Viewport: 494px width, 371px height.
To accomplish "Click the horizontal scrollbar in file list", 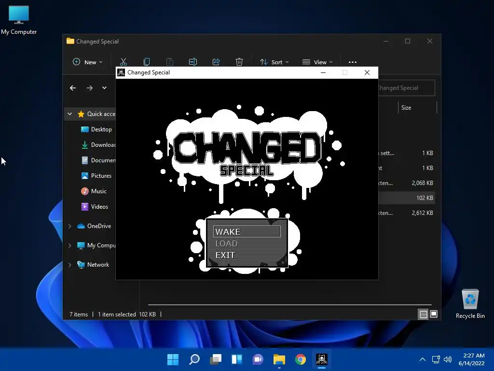I will coord(289,305).
